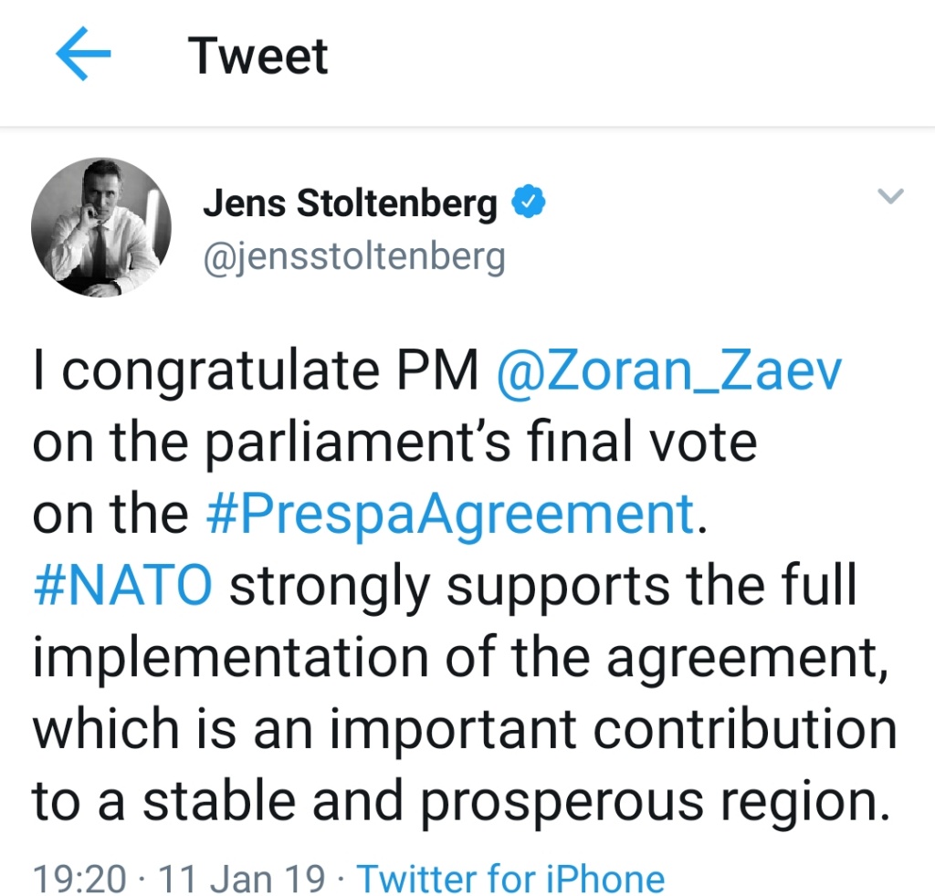The image size is (935, 896).
Task: Tap the phrase "strongly supports the full"
Action: [543, 586]
